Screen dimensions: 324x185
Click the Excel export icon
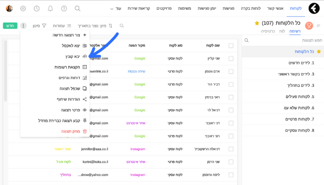(85, 46)
